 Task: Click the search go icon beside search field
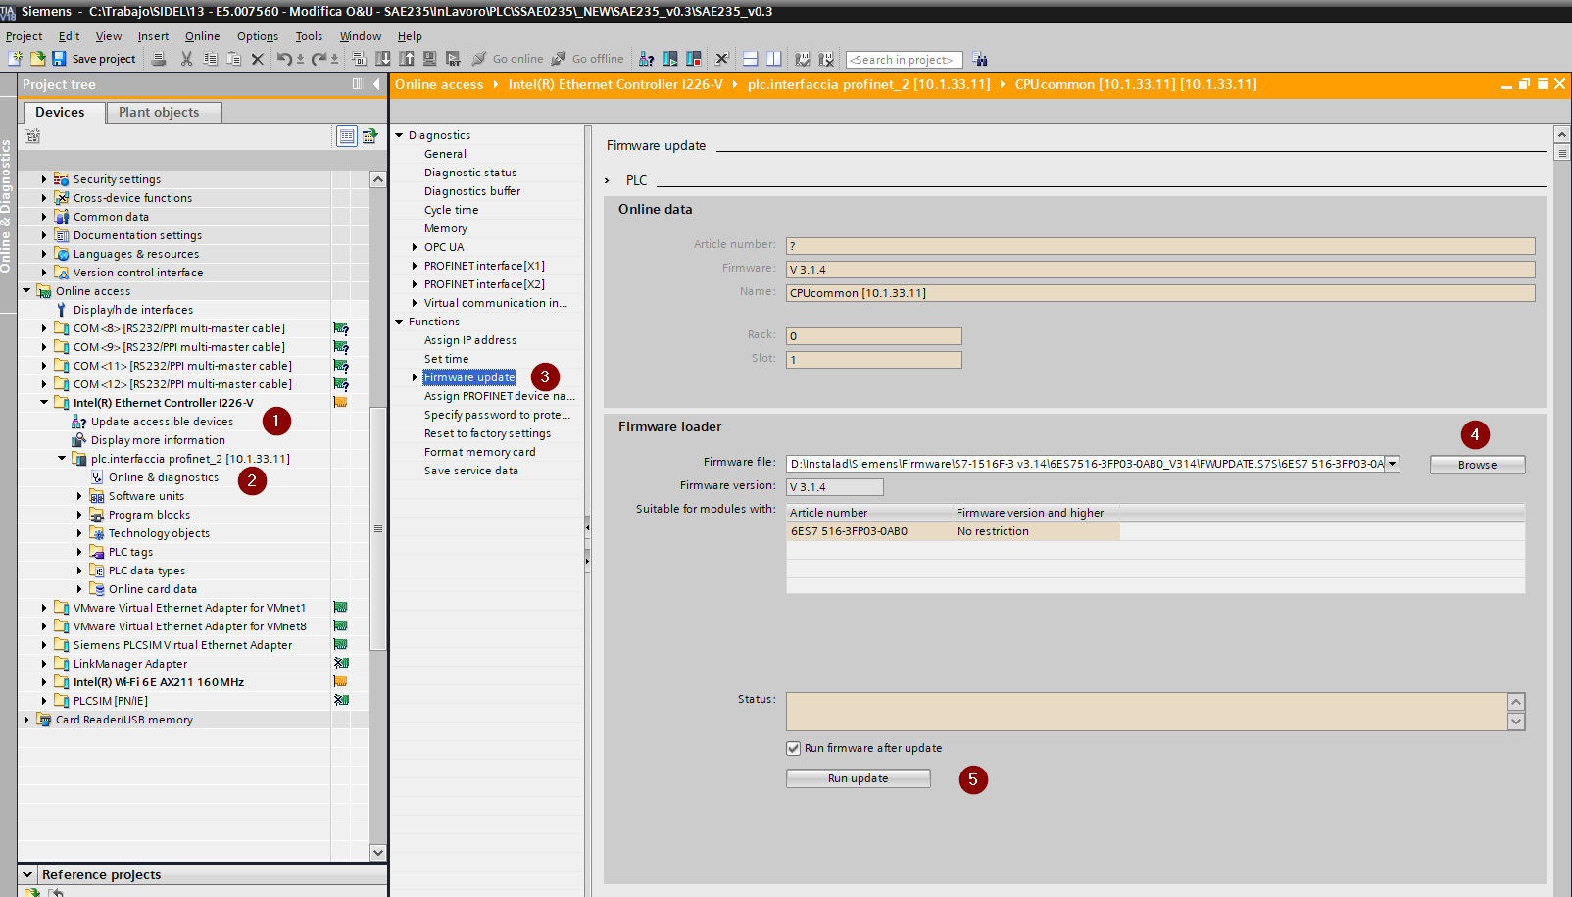click(979, 59)
